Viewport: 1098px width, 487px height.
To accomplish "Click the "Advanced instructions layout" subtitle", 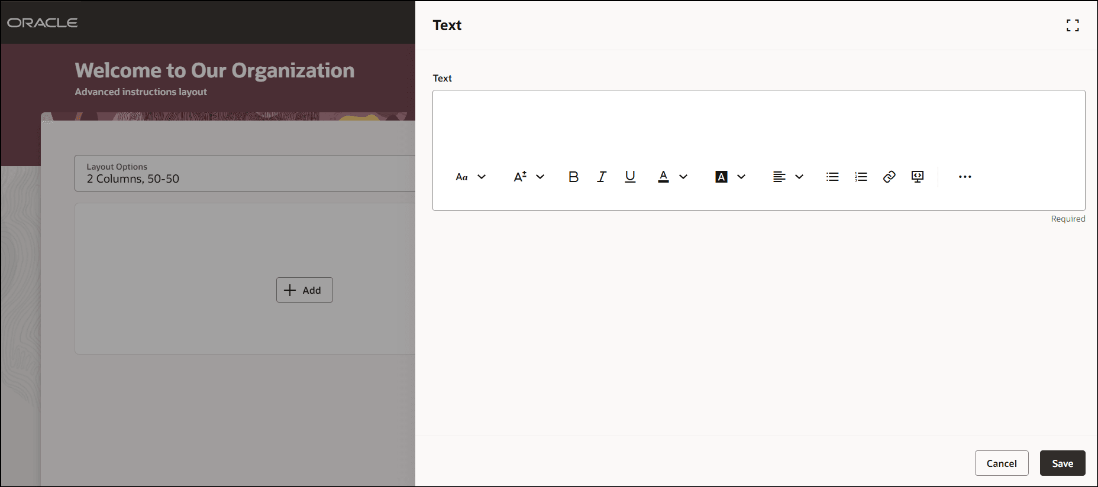I will (141, 92).
